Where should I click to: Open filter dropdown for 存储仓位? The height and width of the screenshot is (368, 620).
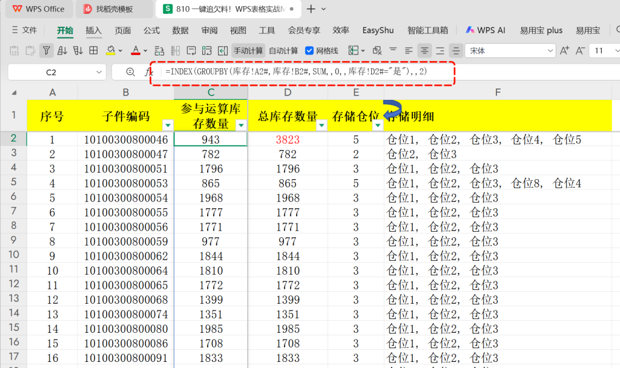(378, 125)
